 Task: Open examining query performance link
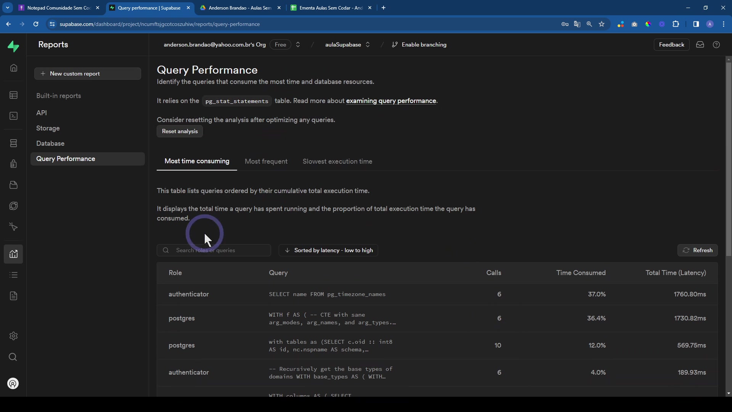pyautogui.click(x=391, y=101)
